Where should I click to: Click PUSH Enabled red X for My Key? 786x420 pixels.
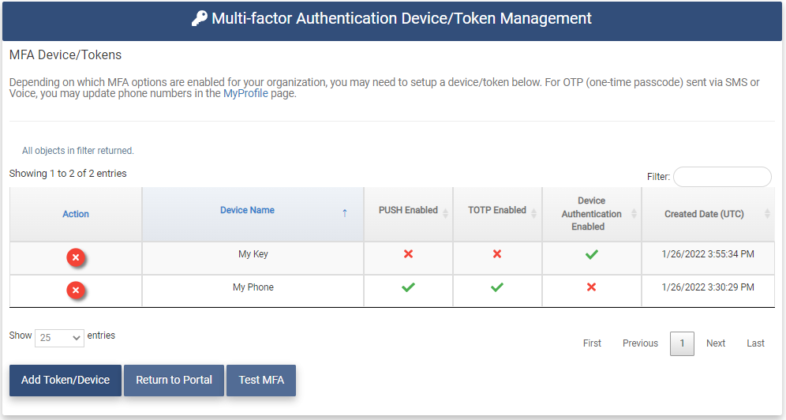pos(408,254)
